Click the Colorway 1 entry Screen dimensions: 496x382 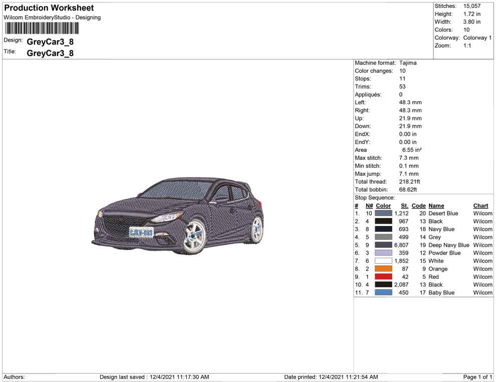476,37
